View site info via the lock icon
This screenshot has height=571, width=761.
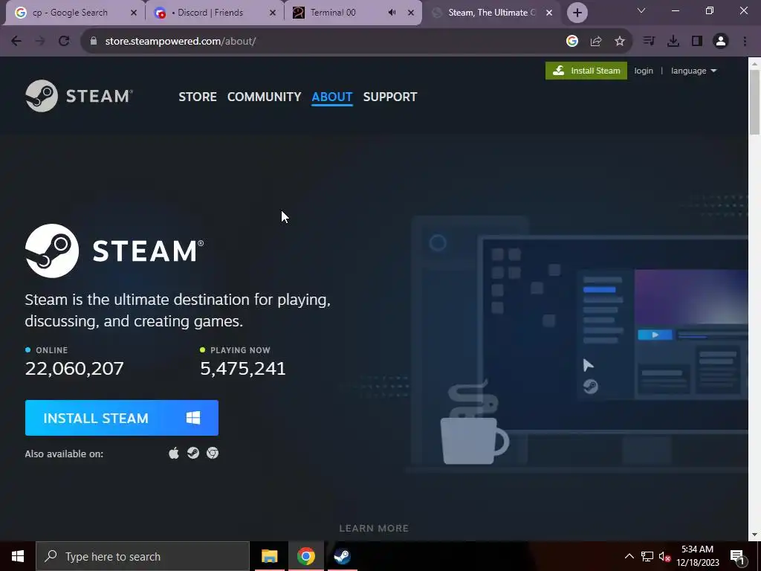click(x=94, y=42)
